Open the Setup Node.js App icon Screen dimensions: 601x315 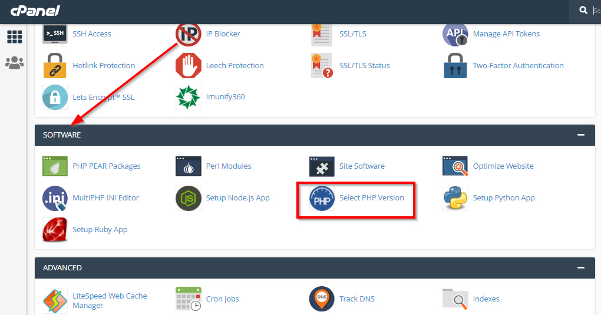pyautogui.click(x=188, y=198)
